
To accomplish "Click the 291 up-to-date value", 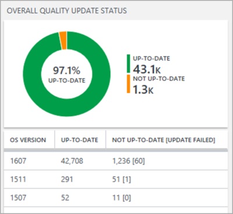I will pos(67,179).
